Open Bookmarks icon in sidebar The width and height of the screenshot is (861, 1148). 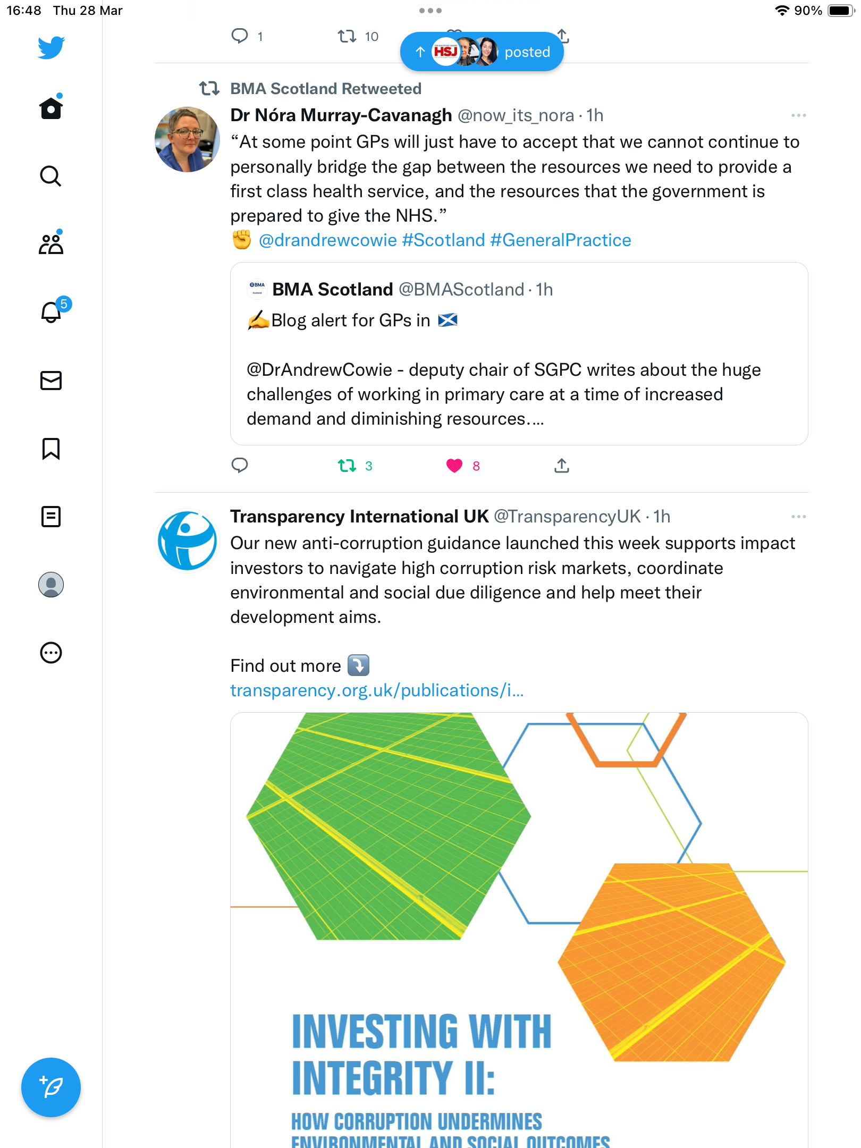pos(51,449)
